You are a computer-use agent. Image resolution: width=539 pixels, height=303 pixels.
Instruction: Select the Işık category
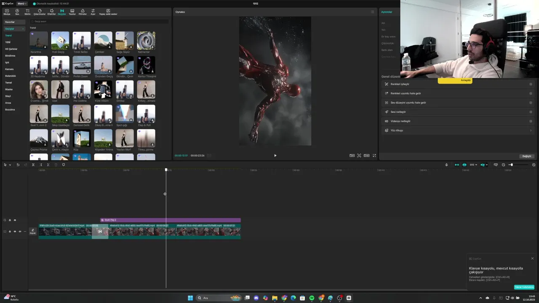[x=7, y=62]
